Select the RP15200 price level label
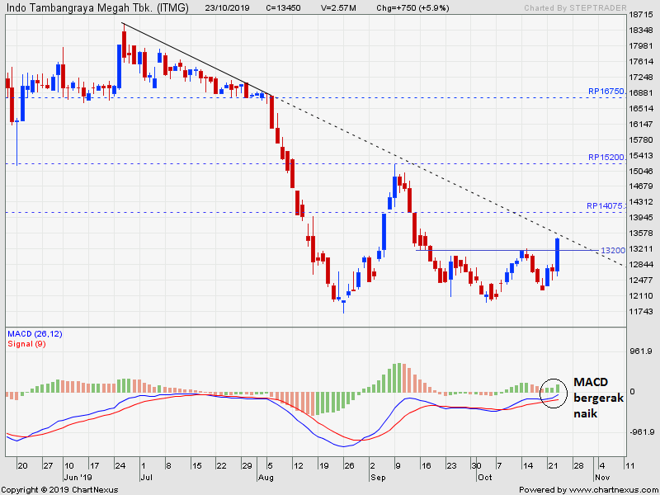Image resolution: width=660 pixels, height=495 pixels. (x=606, y=157)
